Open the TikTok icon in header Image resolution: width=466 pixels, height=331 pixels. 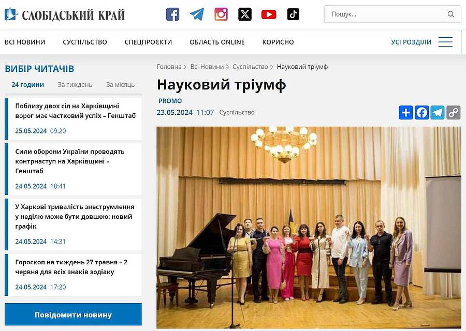pos(293,14)
